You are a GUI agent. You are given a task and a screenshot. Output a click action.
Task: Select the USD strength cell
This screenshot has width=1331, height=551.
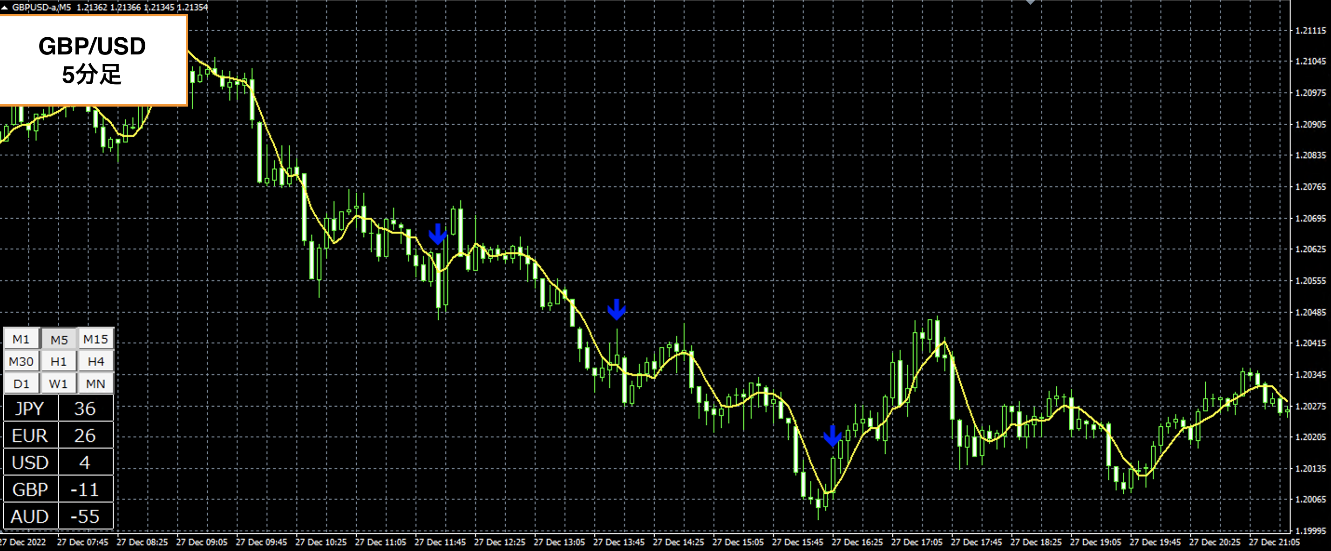[30, 462]
